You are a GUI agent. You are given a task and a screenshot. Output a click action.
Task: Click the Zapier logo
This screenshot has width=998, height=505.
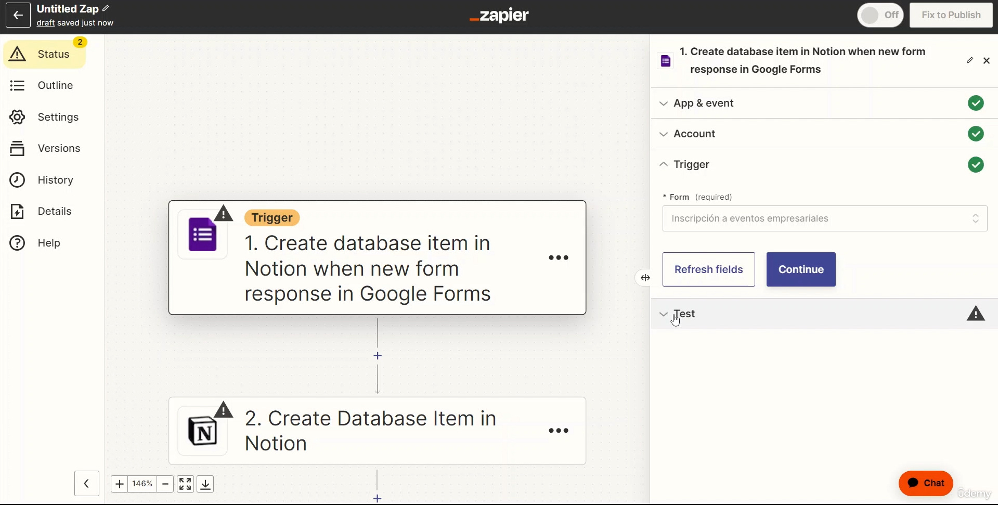499,16
